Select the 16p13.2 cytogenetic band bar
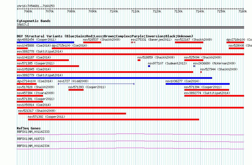252x165 pixels. tap(130, 27)
